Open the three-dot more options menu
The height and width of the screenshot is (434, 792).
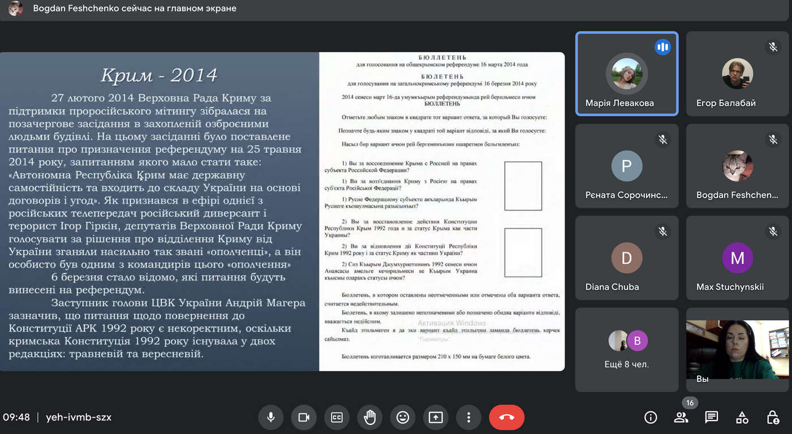pyautogui.click(x=468, y=418)
